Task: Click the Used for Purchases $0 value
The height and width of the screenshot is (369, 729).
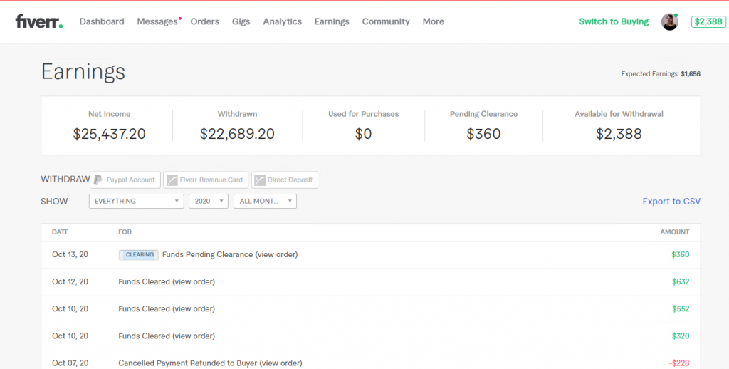Action: 363,134
